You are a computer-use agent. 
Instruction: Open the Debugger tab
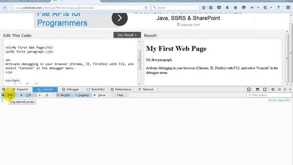pos(71,89)
